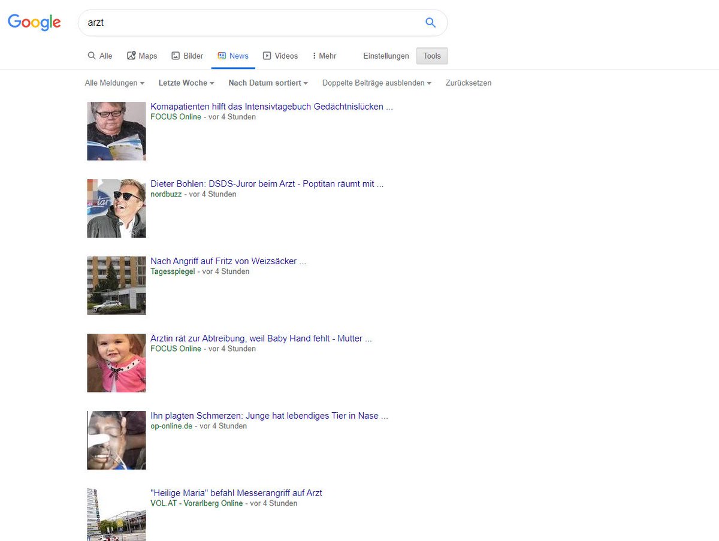Open the Nach Datum sortiert dropdown

click(x=268, y=83)
